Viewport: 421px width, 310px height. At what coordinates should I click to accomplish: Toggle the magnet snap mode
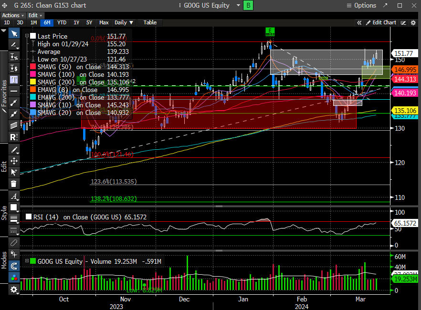tap(14, 266)
